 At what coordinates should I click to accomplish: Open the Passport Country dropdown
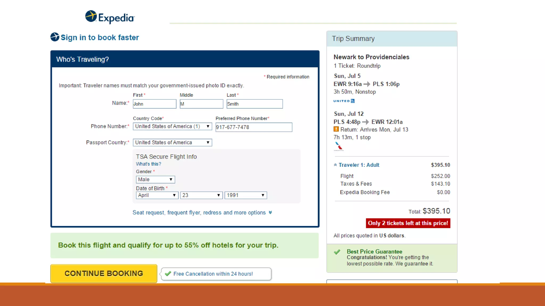tap(172, 143)
